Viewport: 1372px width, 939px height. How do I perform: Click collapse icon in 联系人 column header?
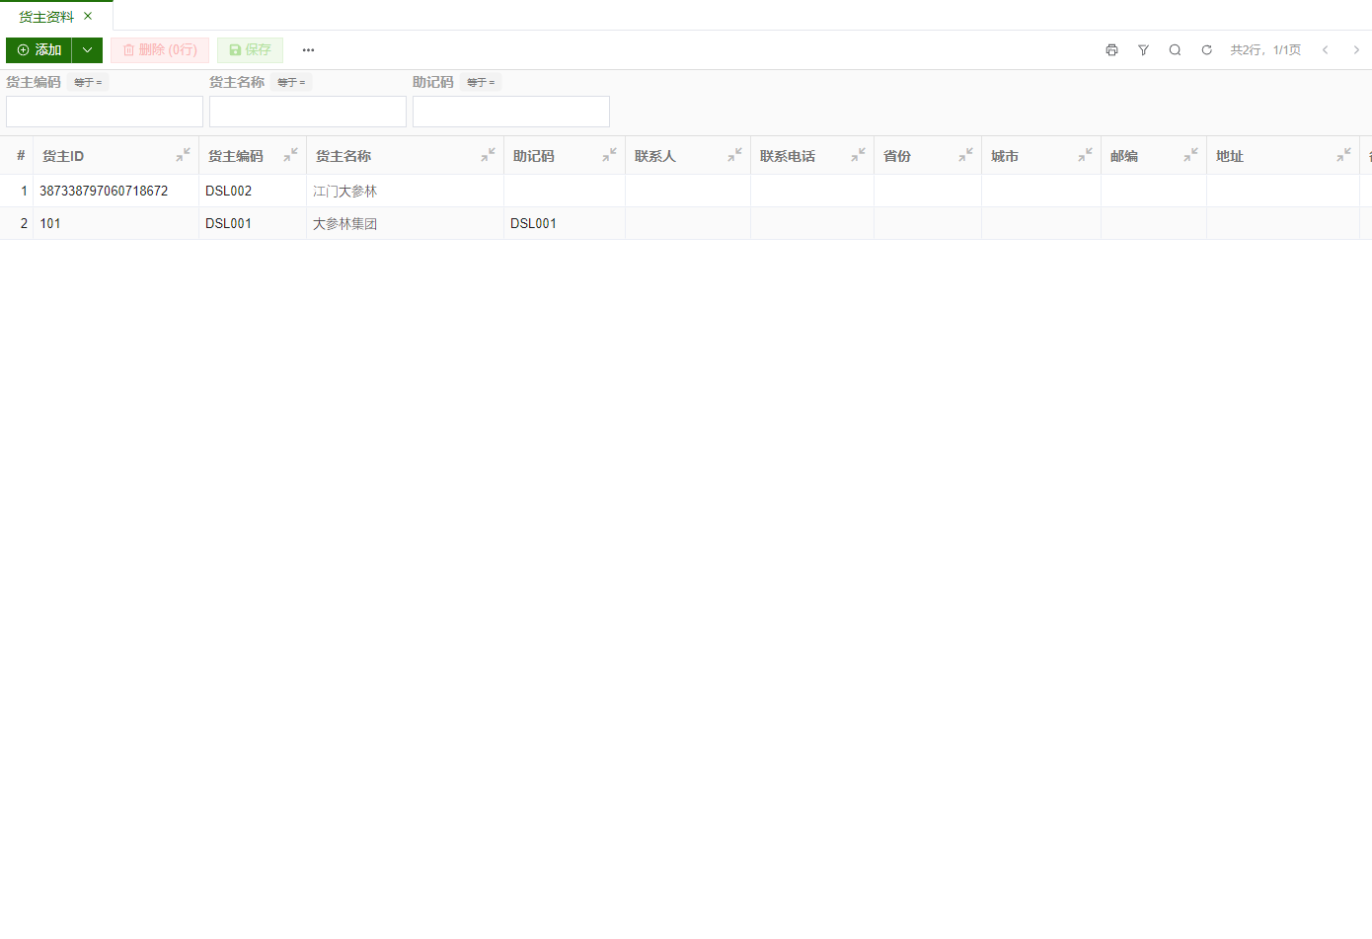pos(735,155)
